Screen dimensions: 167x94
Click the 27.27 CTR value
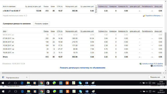tap(60, 49)
